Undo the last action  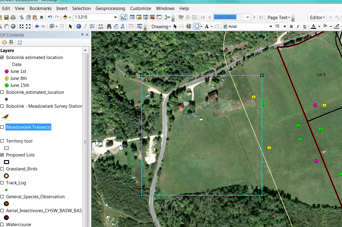point(50,17)
